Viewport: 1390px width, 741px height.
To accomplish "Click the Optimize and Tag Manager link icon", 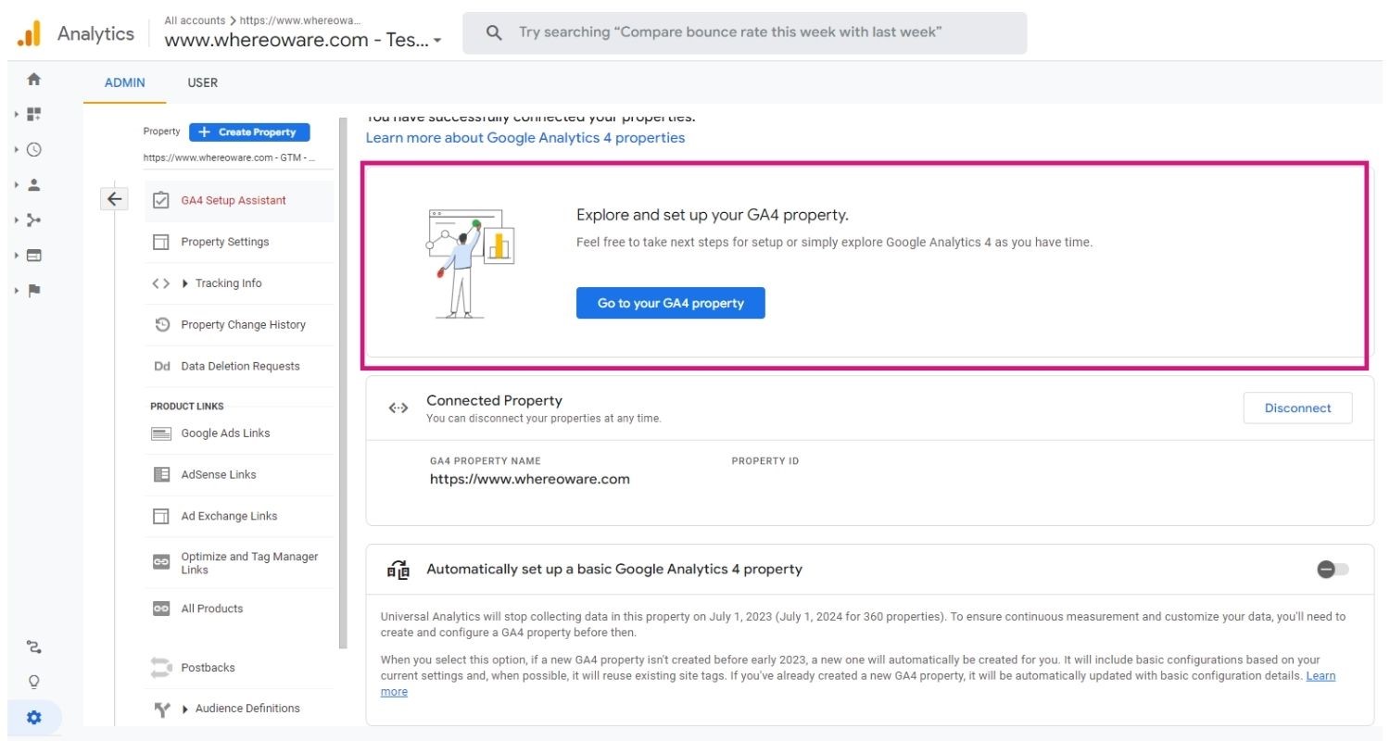I will click(161, 562).
